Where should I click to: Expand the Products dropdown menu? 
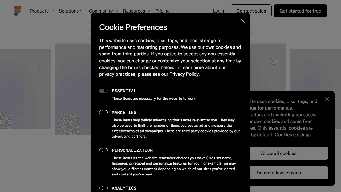click(x=42, y=11)
